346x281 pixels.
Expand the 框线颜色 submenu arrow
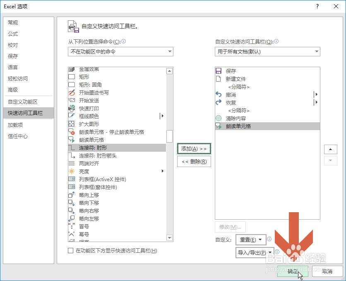click(x=162, y=116)
